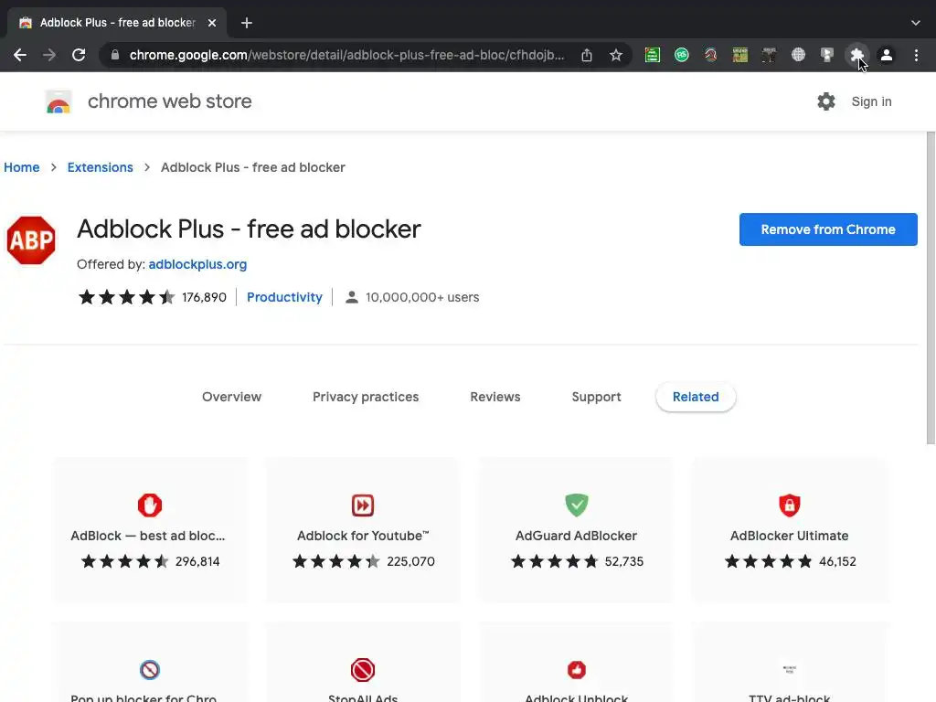This screenshot has width=936, height=702.
Task: Click the AdBlocker Ultimate lock shield icon
Action: click(x=789, y=505)
